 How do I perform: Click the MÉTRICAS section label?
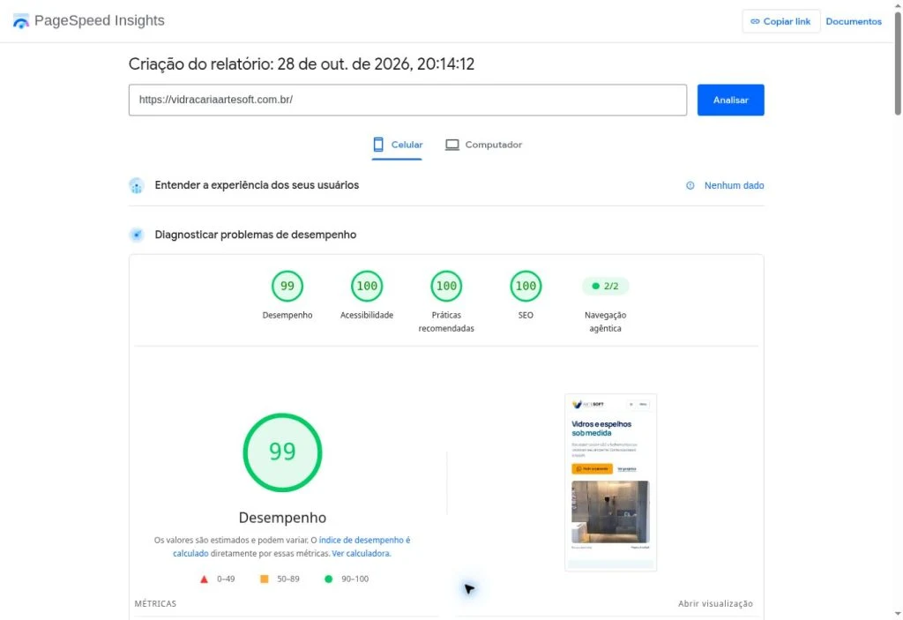click(155, 604)
